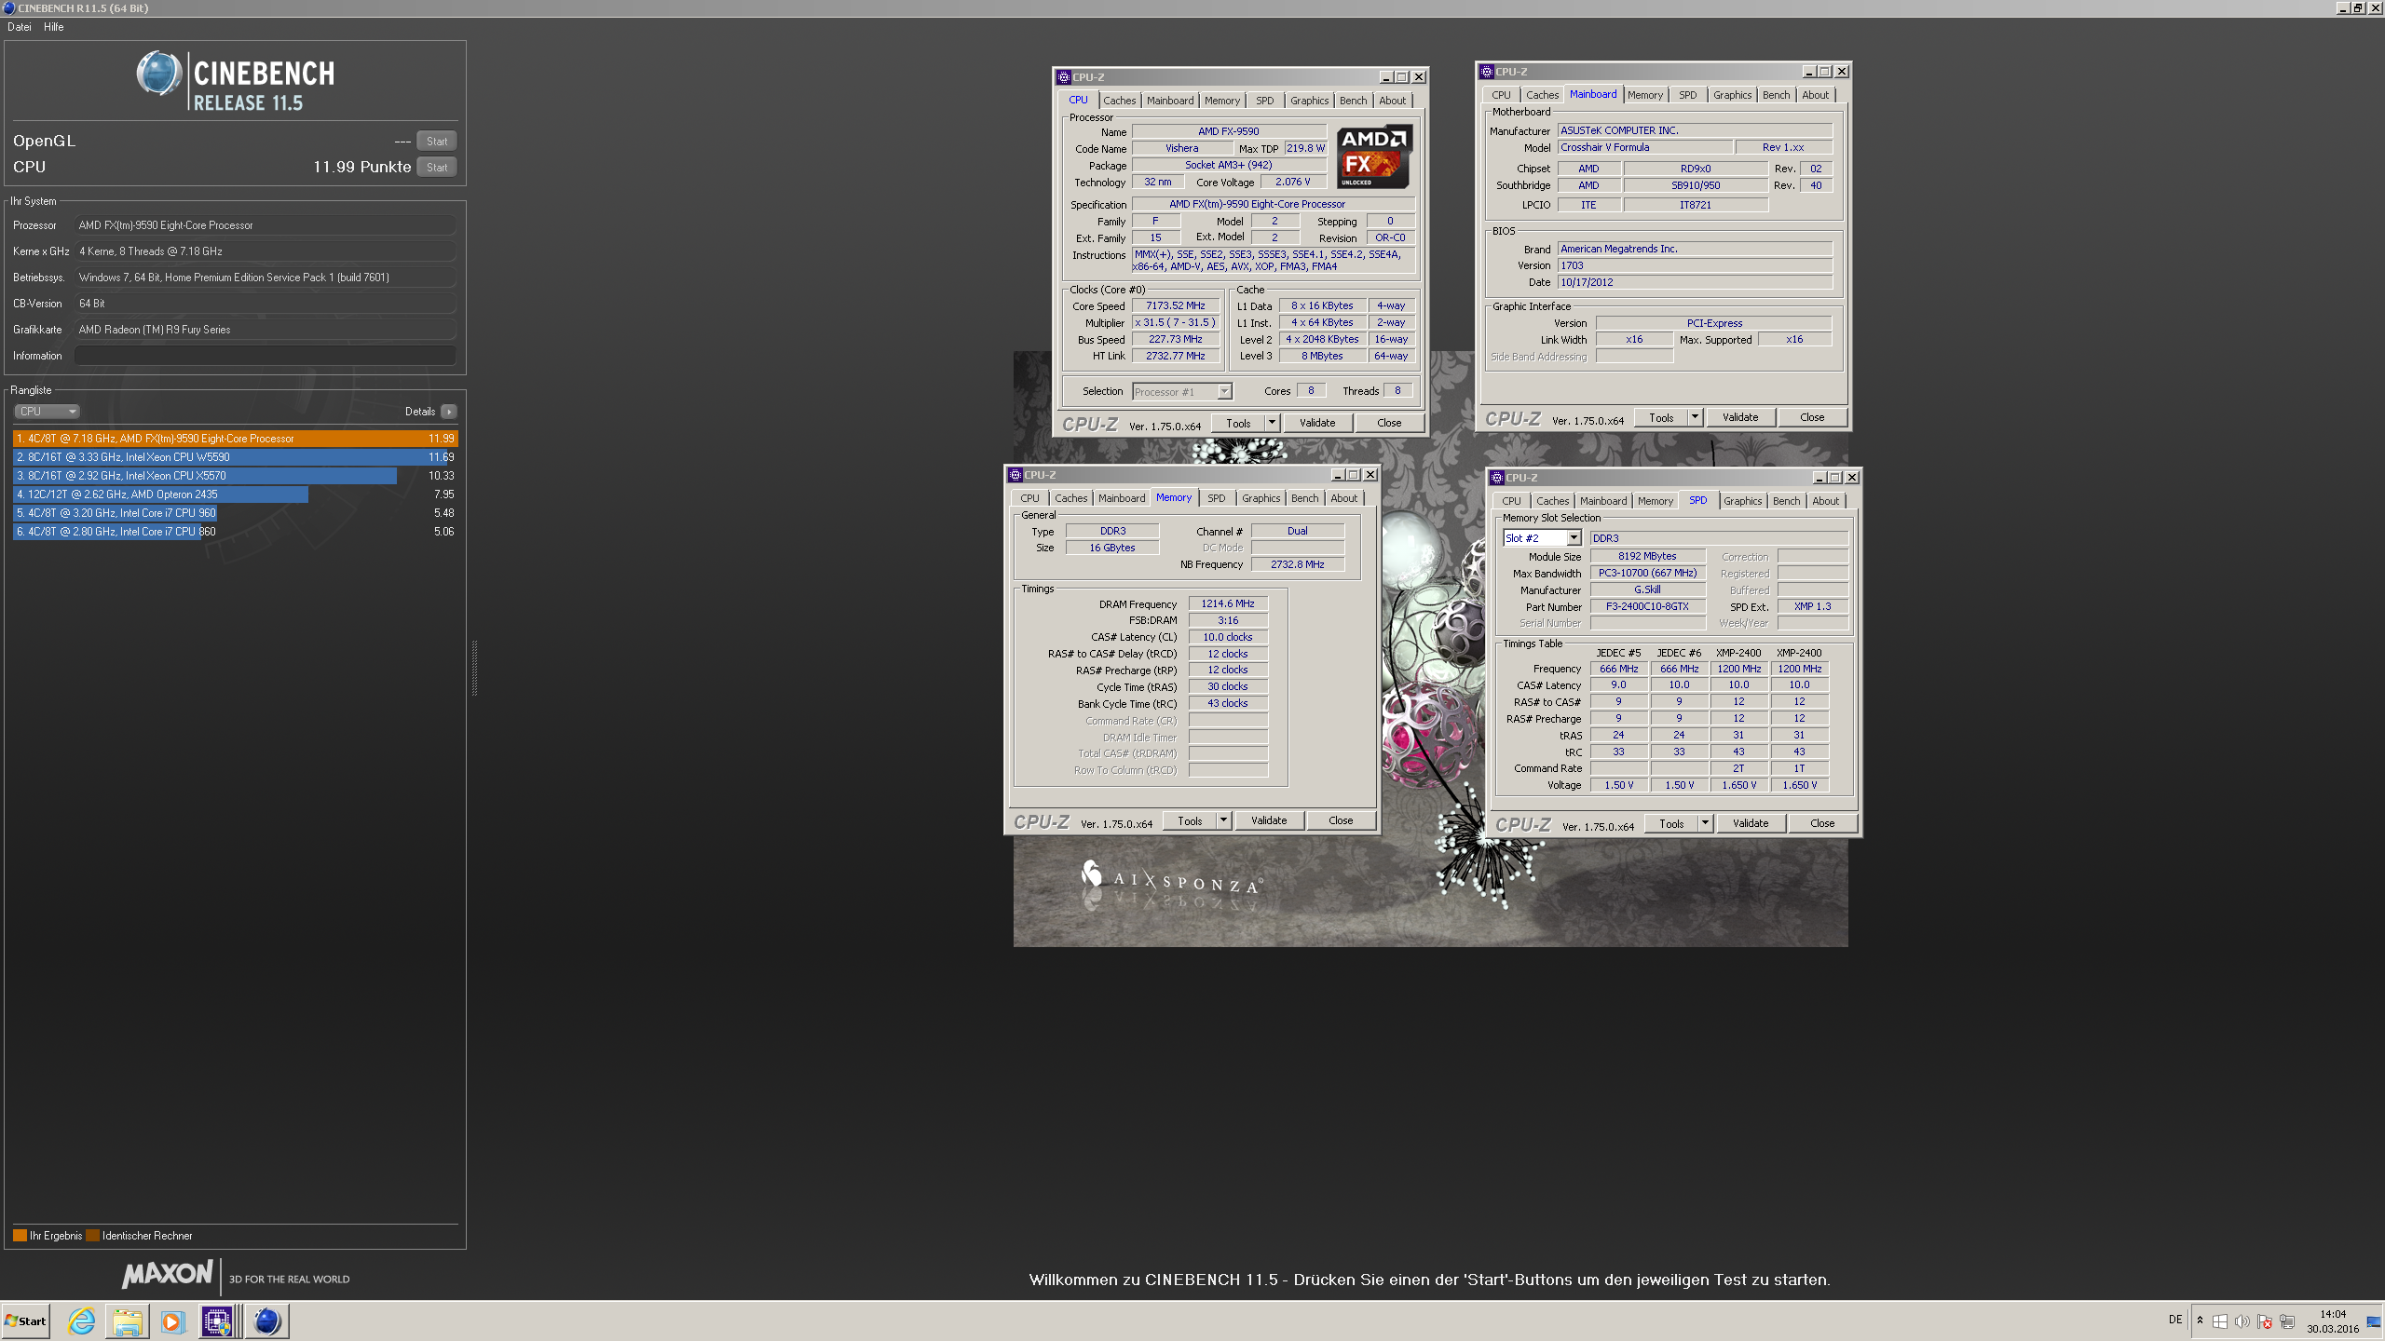Show hidden tray icons with the chevron
Screen dimensions: 2385x1341
(2200, 1320)
